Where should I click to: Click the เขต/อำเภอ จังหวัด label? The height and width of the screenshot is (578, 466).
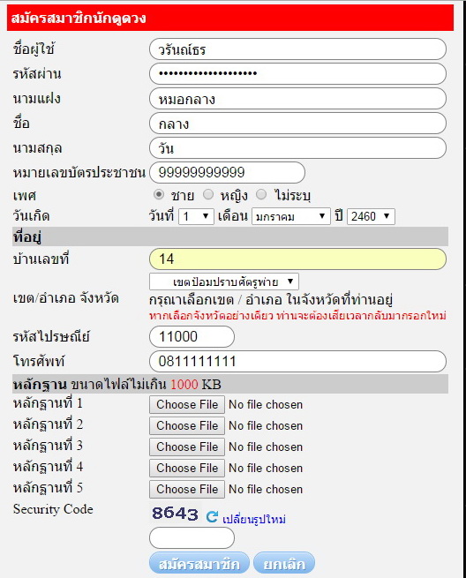click(65, 298)
